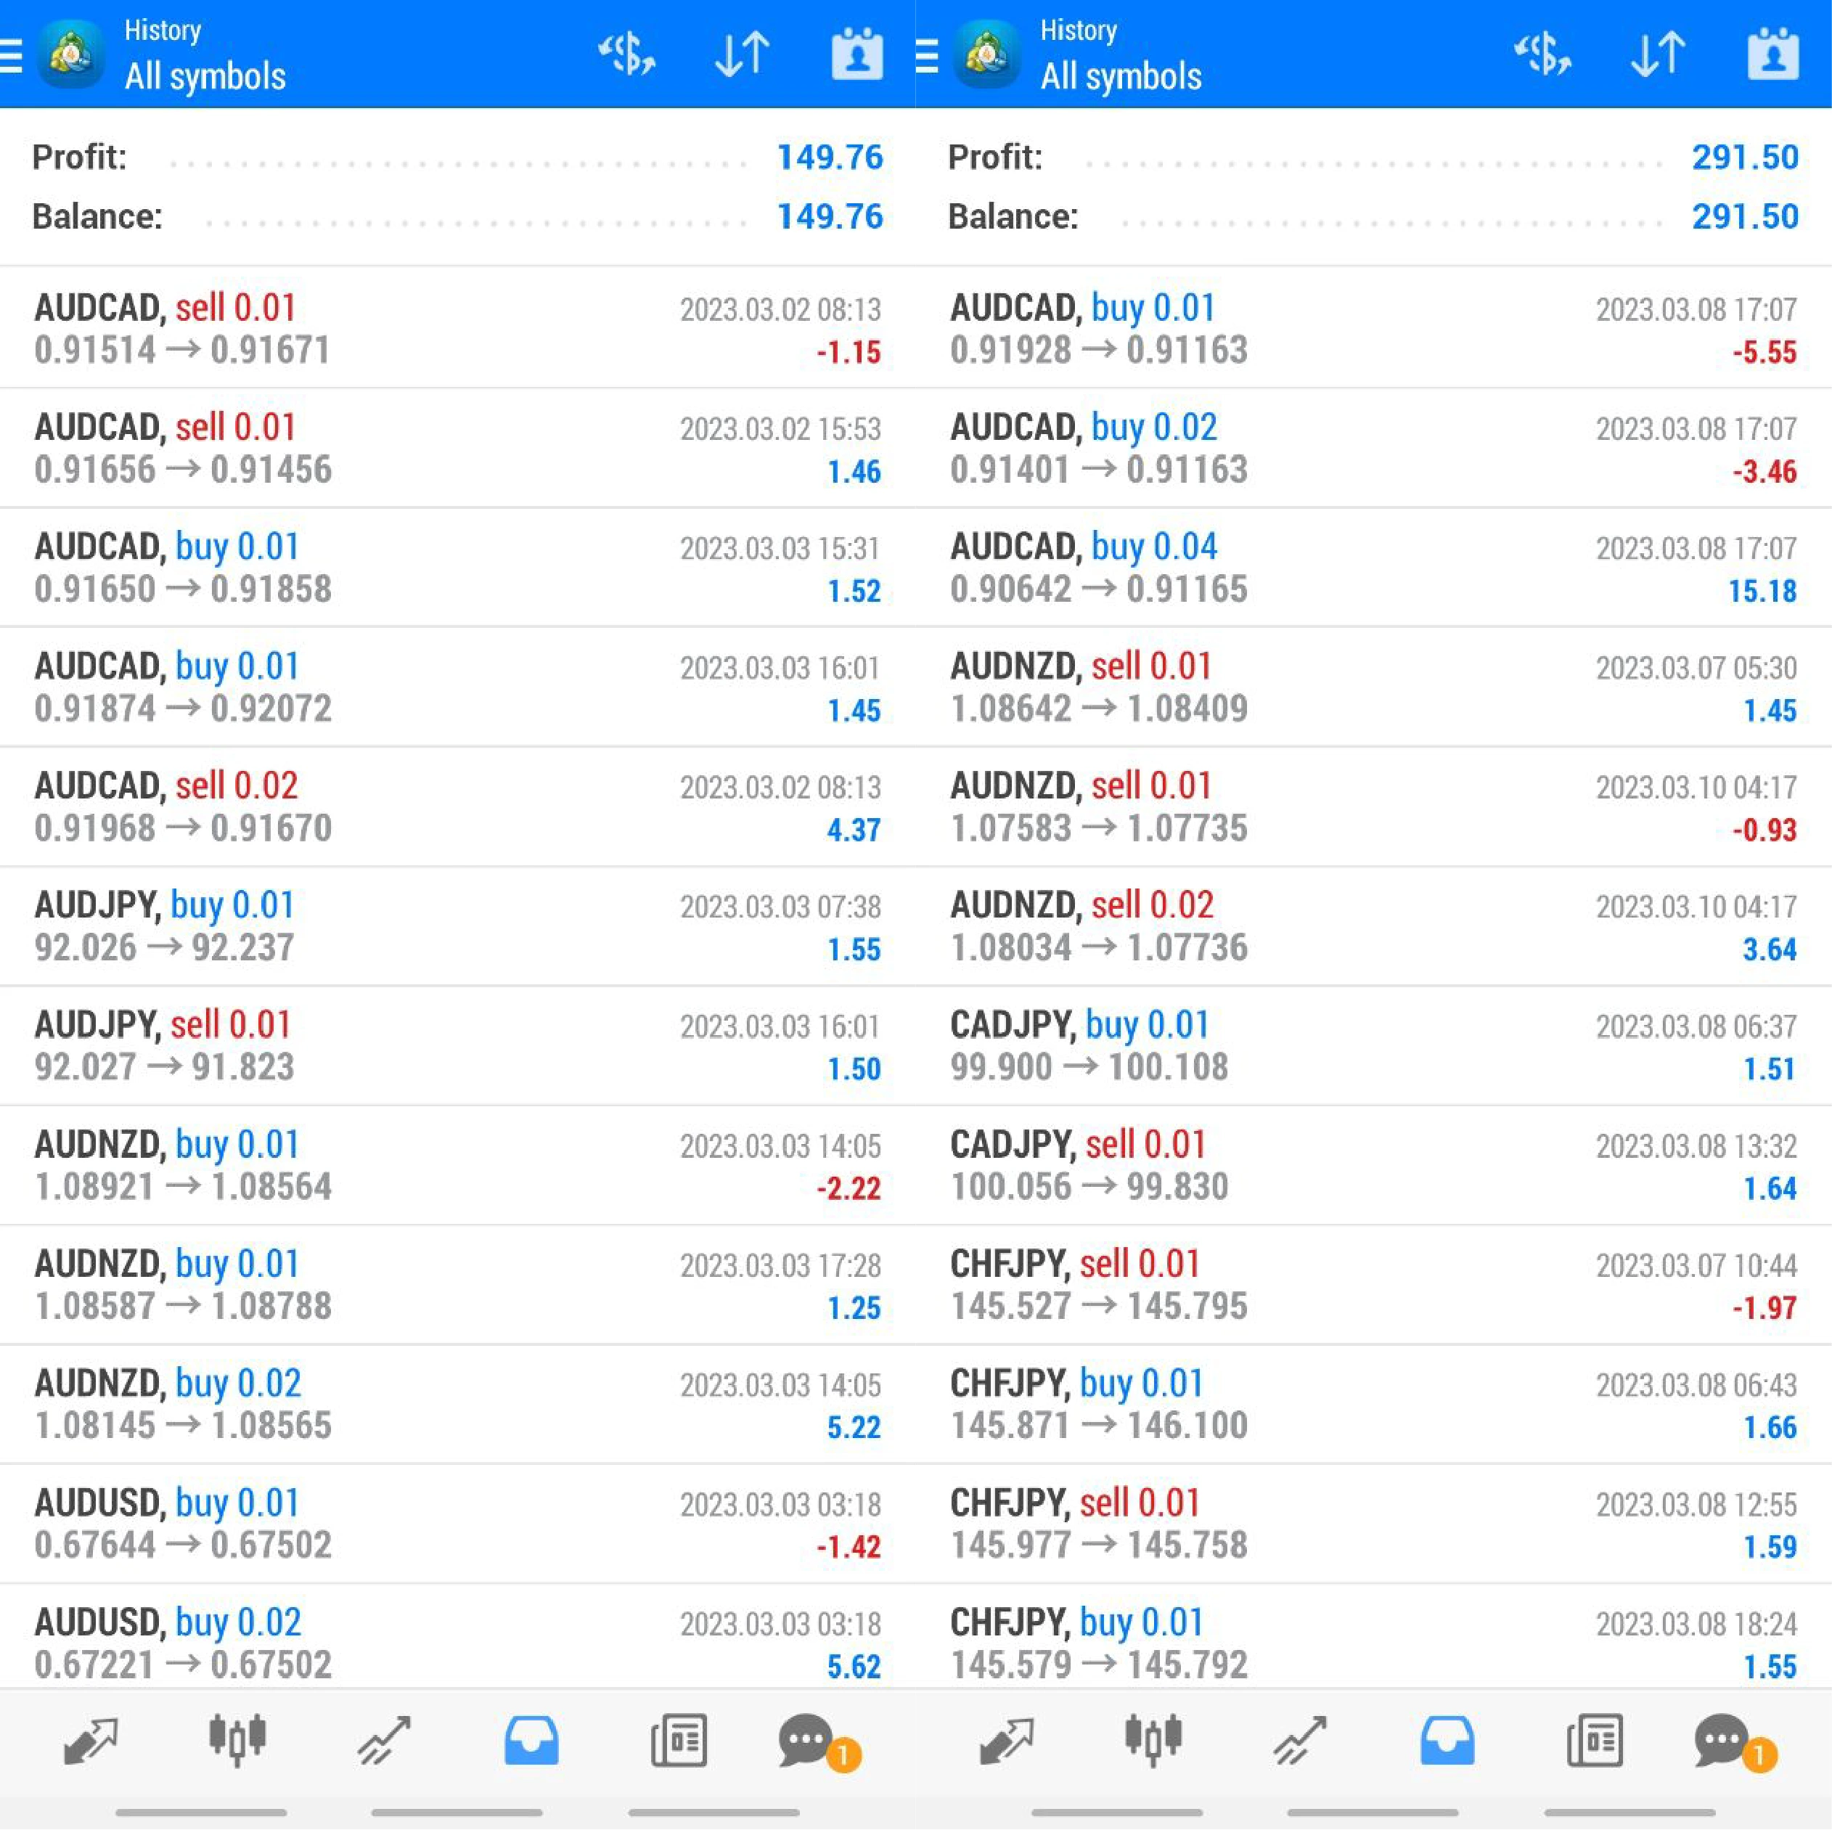Open AUDCAD sell 0.02 trade with 4.37 profit

[458, 806]
